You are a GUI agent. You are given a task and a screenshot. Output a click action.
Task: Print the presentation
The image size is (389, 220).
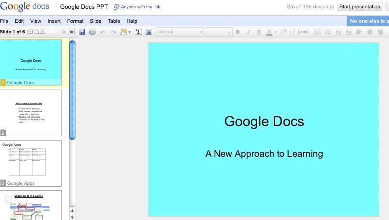[92, 32]
